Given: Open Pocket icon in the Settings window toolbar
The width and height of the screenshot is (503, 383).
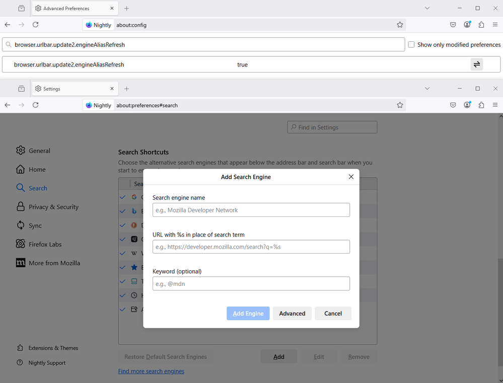Looking at the screenshot, I should 453,105.
